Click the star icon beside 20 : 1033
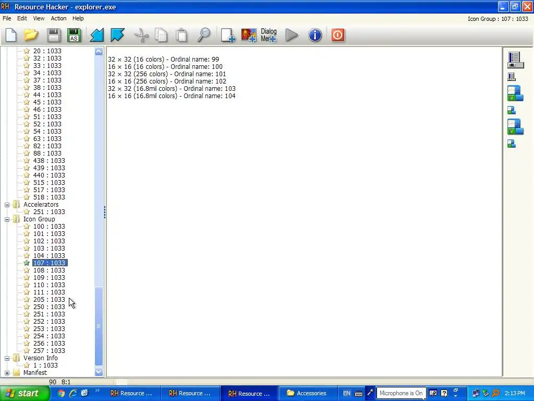Screen dimensions: 534x401 [x=27, y=51]
